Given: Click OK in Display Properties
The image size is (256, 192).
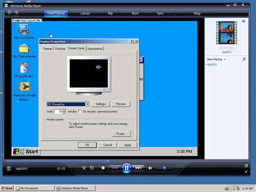Looking at the screenshot, I should [87, 145].
